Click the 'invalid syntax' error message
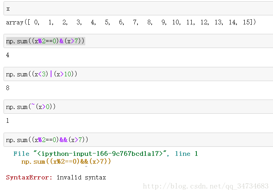Image resolution: width=273 pixels, height=194 pixels. click(81, 177)
